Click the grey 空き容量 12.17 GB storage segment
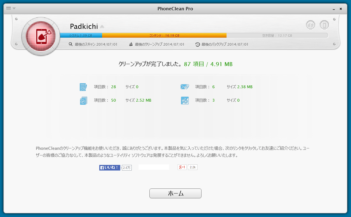This screenshot has height=217, width=351. coord(277,36)
